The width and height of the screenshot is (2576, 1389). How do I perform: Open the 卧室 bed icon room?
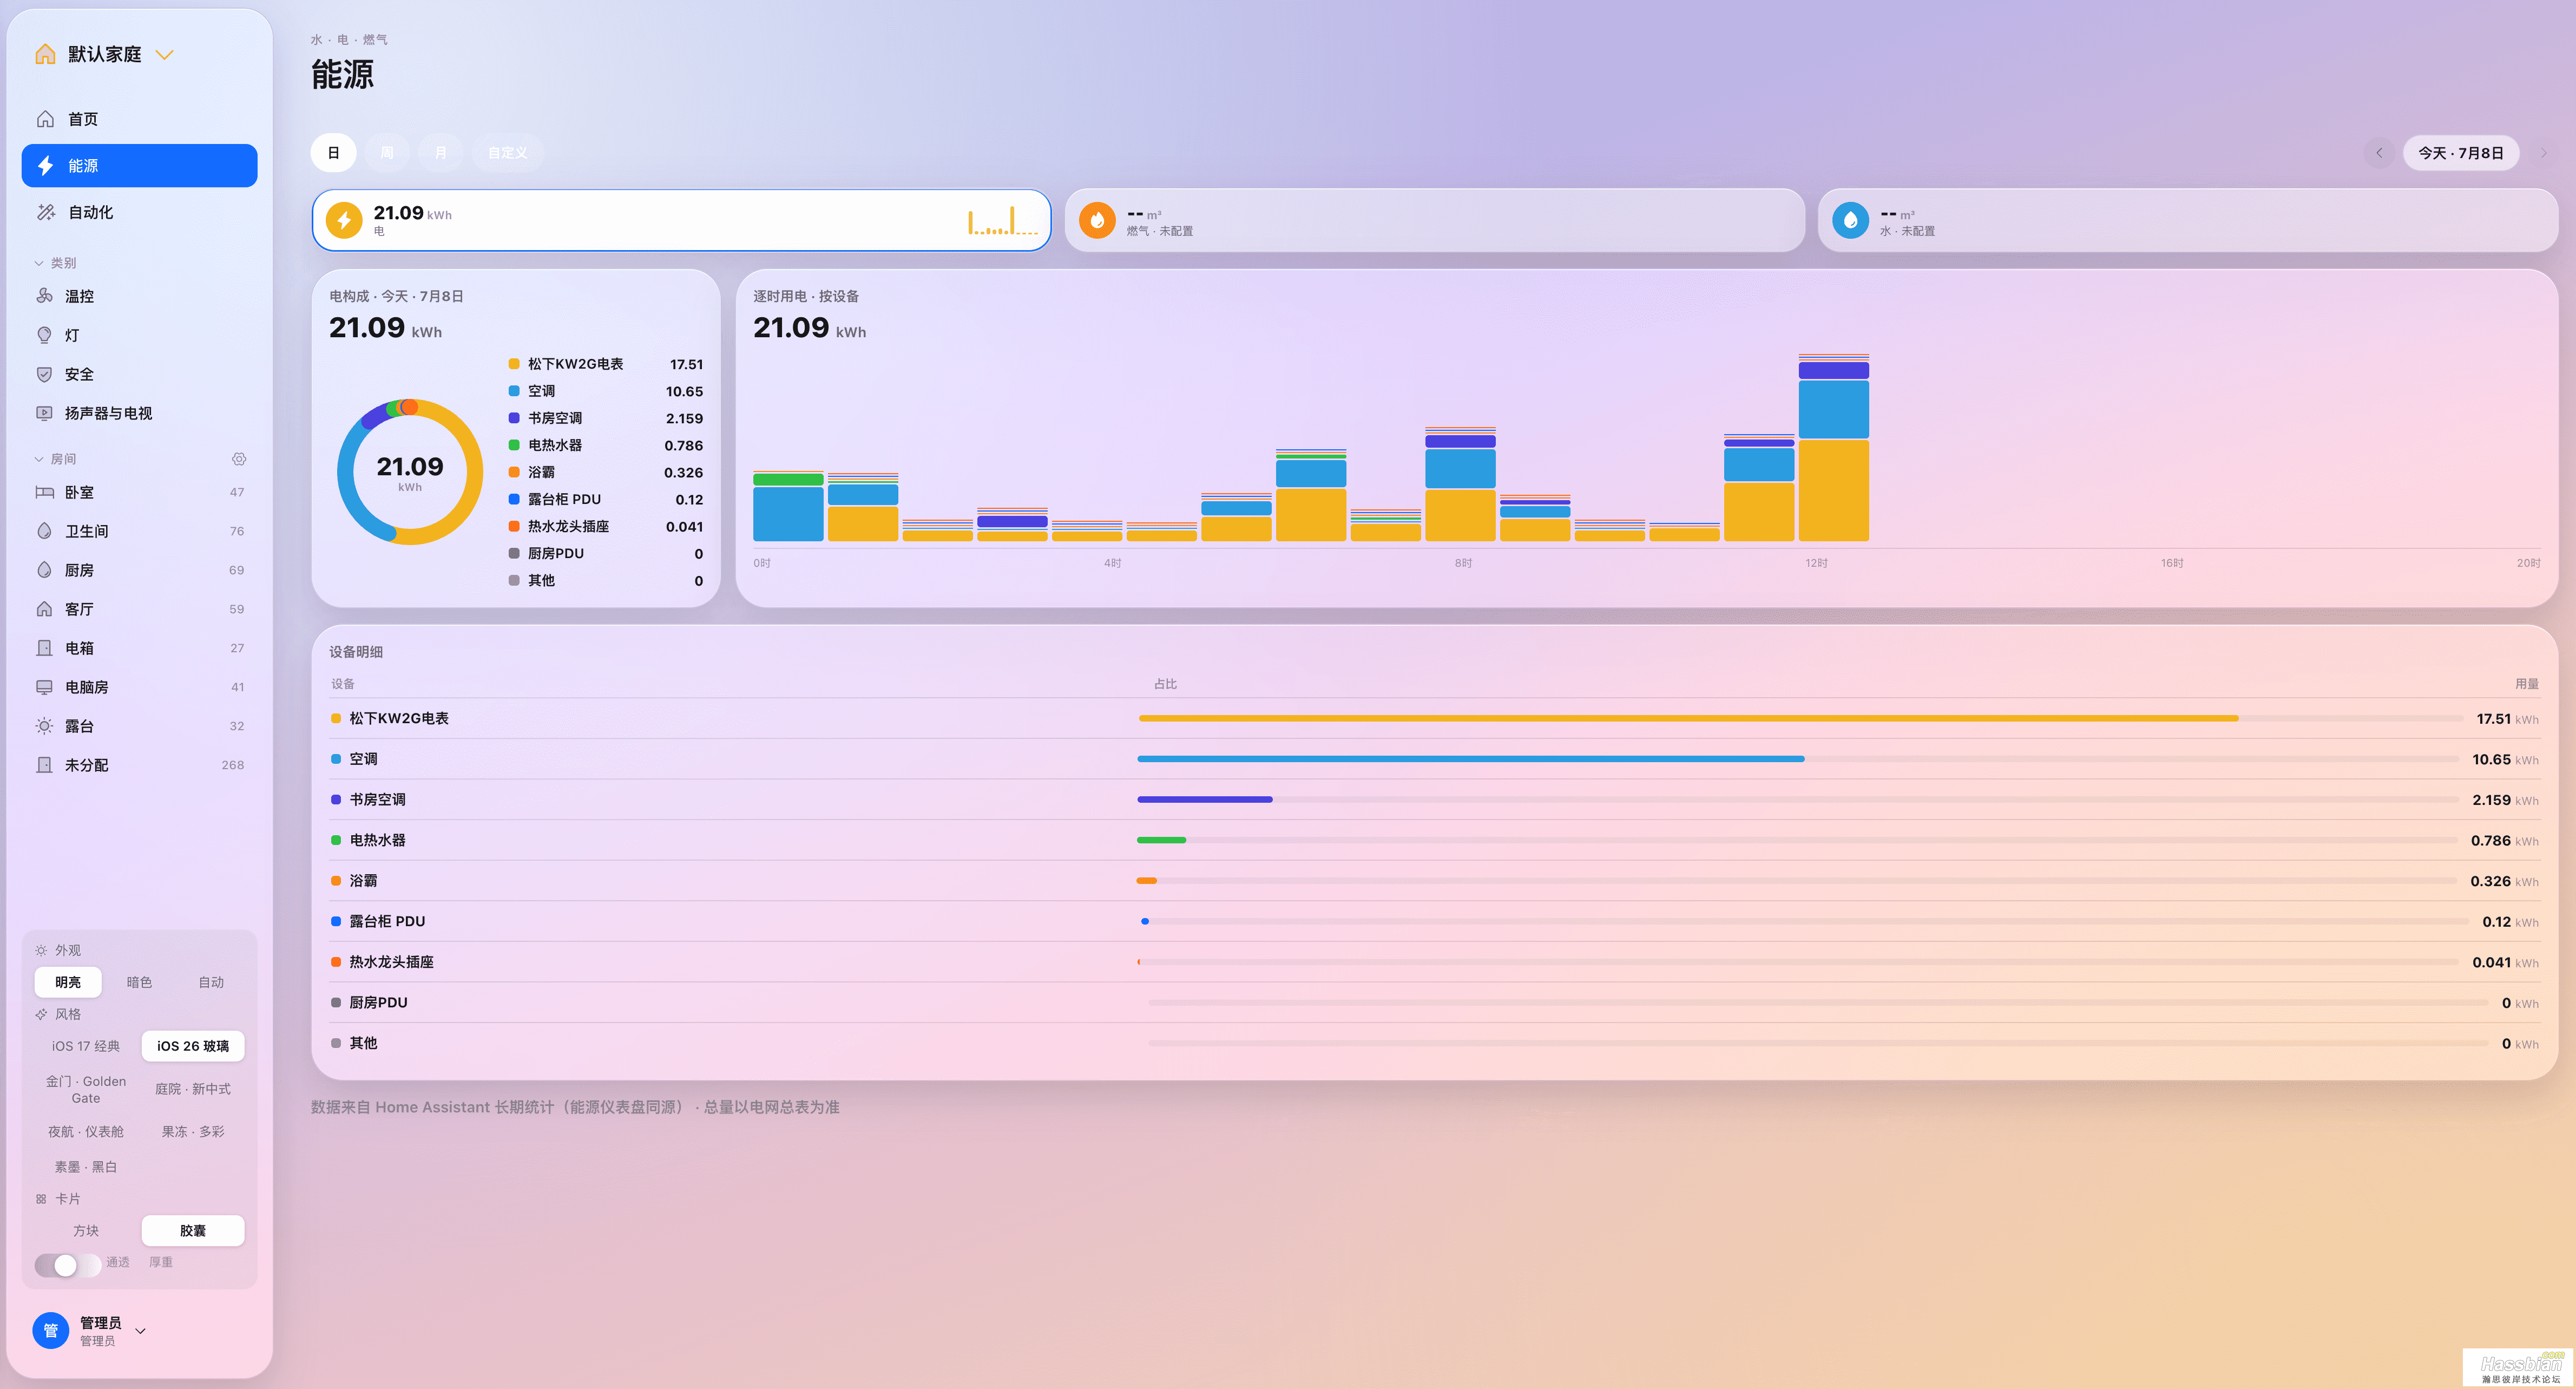pyautogui.click(x=44, y=492)
